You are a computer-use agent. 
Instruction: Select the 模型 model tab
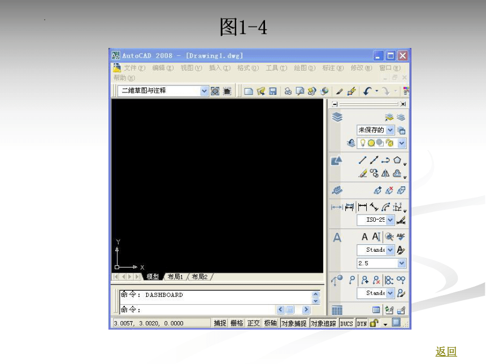(x=153, y=277)
